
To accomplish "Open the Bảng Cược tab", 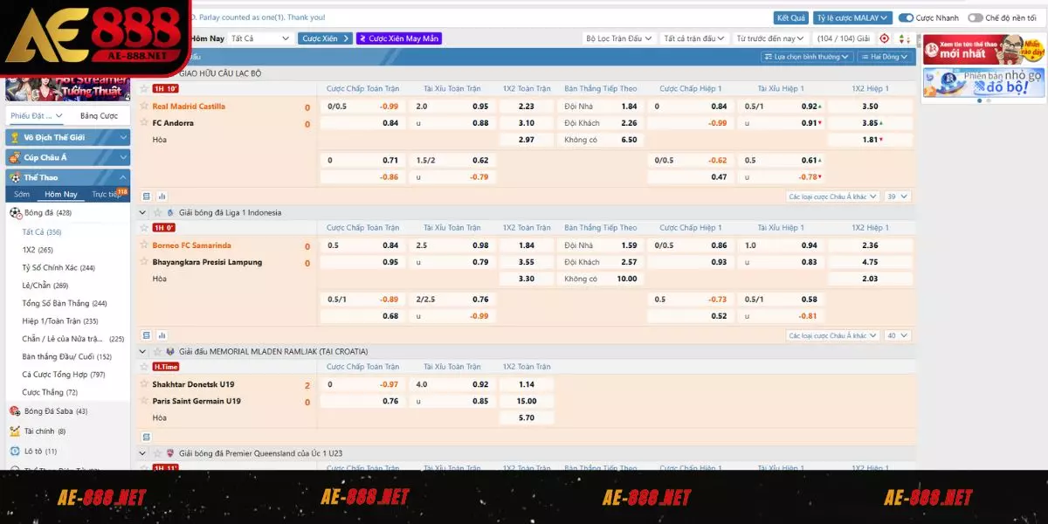I will (99, 116).
